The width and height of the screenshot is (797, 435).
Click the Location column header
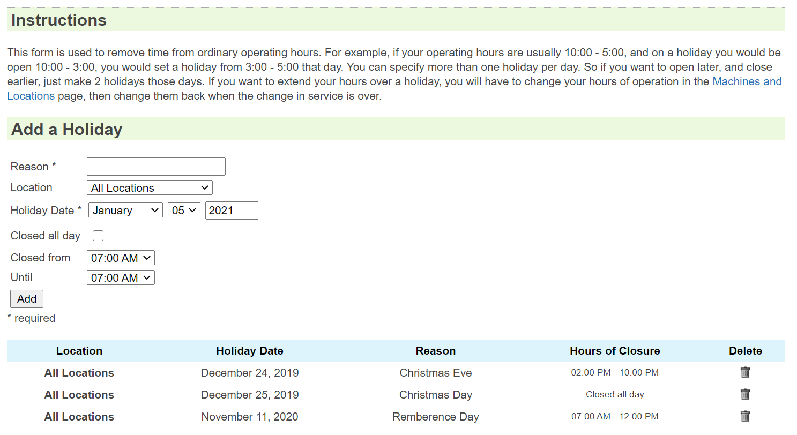79,351
